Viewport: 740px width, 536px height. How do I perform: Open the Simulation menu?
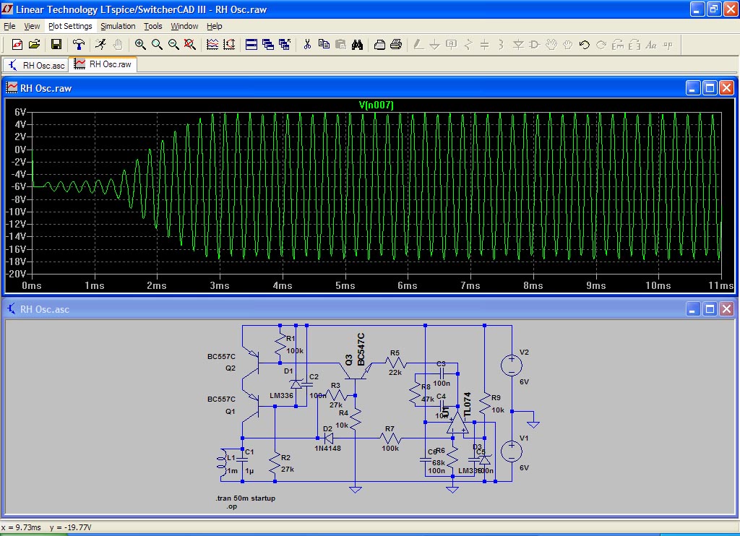pos(118,26)
